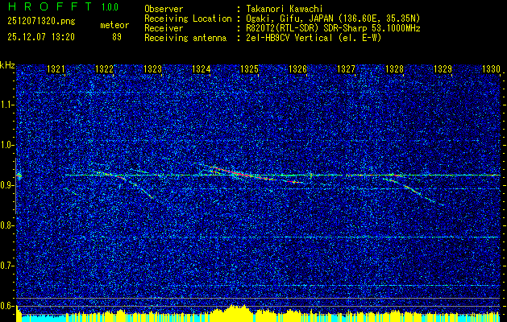507x322 pixels.
Task: Click the meteor count label
Action: tap(114, 25)
